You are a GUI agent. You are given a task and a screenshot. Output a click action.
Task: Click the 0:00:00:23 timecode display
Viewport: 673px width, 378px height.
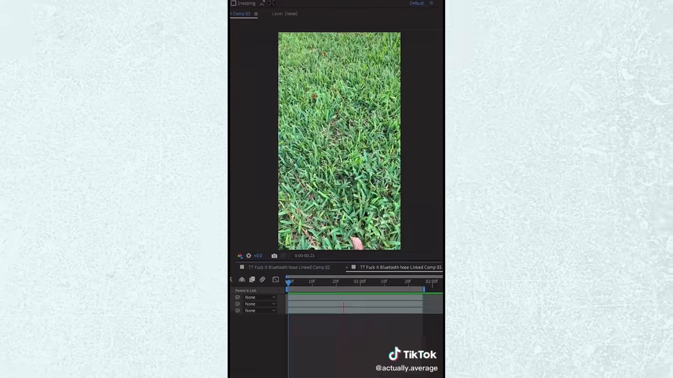tap(304, 256)
